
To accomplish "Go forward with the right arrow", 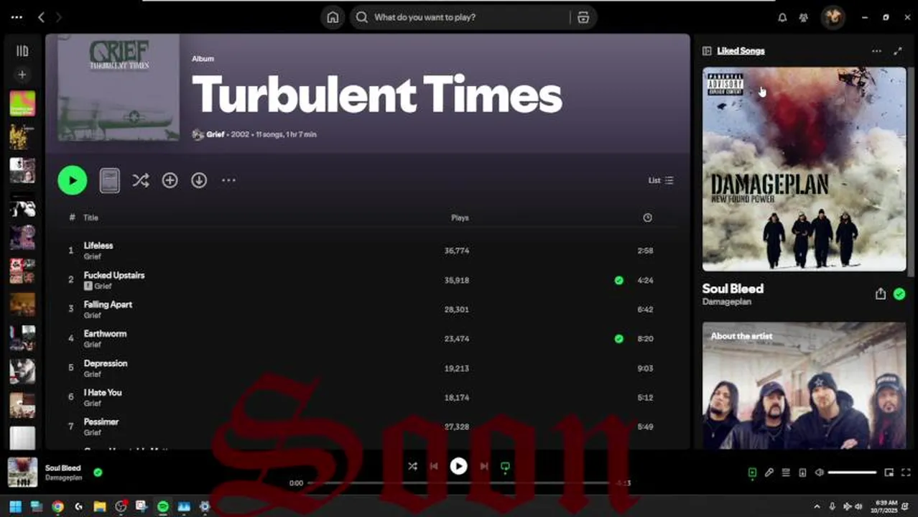I will click(59, 17).
